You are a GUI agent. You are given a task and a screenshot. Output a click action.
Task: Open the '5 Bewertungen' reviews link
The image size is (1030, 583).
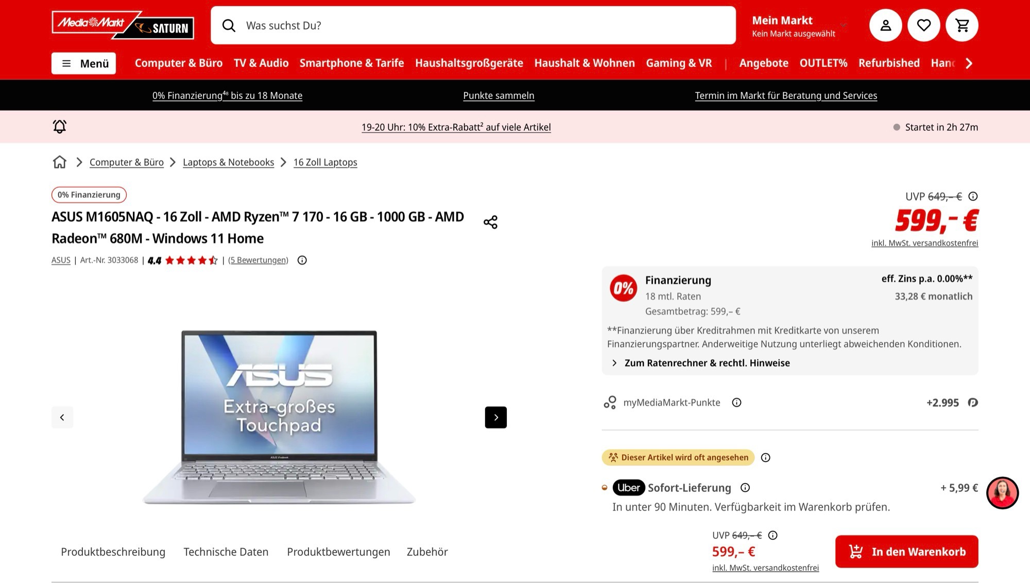click(x=258, y=260)
